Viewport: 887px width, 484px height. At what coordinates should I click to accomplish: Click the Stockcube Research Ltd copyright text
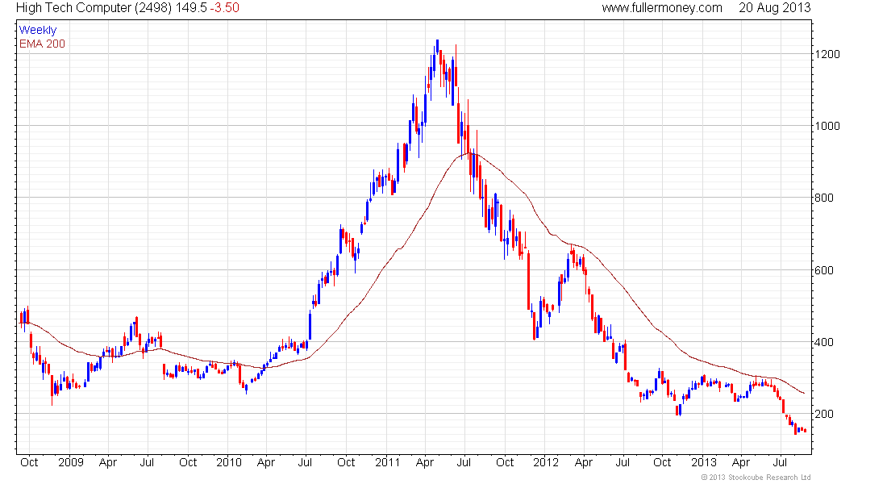tap(756, 478)
